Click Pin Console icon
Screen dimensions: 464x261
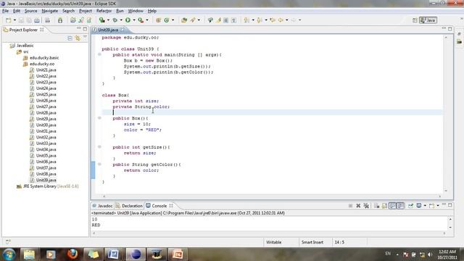tap(411, 206)
